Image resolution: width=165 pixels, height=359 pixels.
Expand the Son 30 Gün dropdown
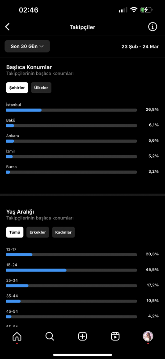(x=27, y=46)
